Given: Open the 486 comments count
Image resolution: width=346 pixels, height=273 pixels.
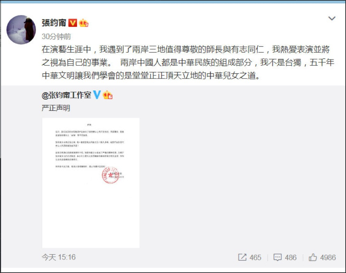Looking at the screenshot, I should pos(291,257).
